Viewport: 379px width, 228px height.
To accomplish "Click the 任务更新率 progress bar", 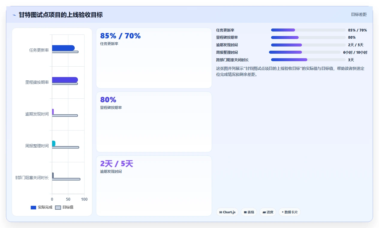I will click(308, 30).
